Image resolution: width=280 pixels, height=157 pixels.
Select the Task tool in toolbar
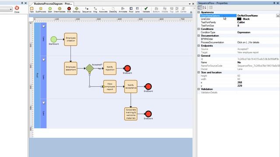coord(31,10)
